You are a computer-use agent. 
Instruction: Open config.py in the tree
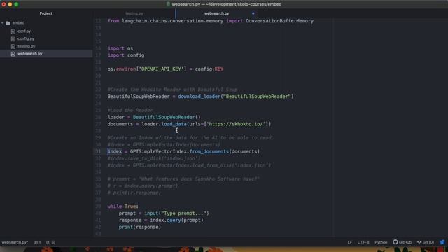[x=26, y=39]
